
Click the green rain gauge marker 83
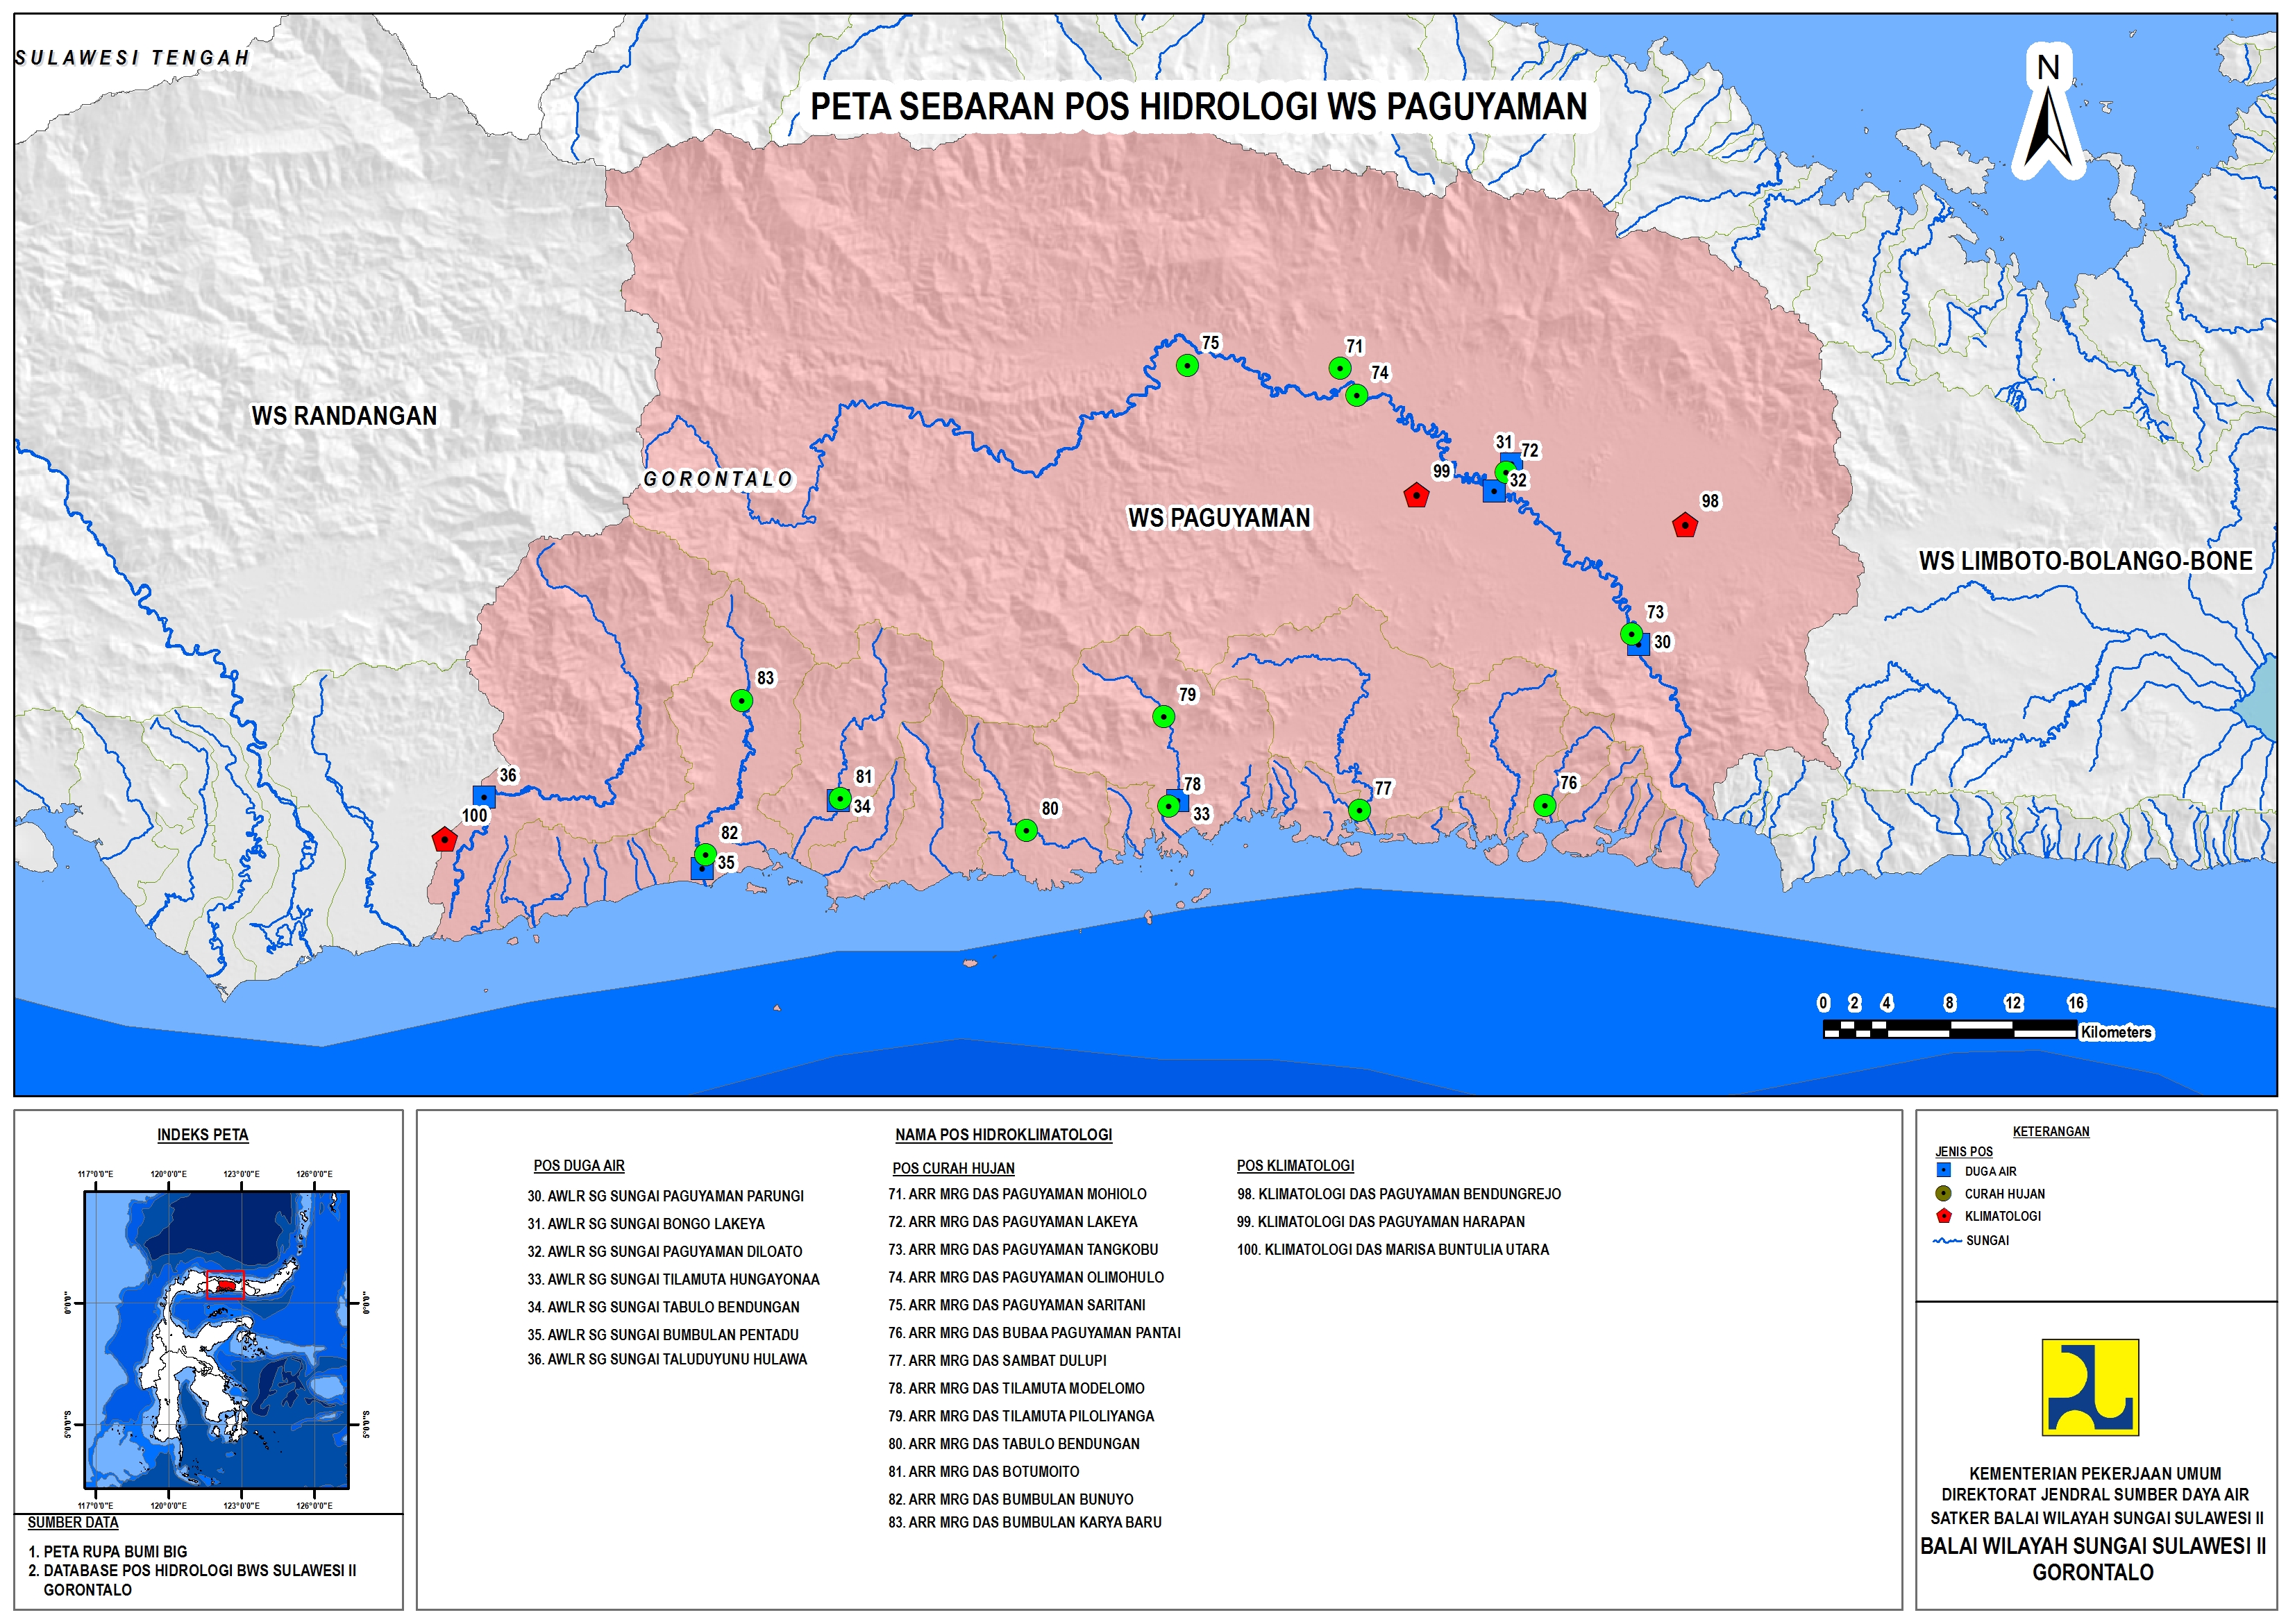point(741,701)
